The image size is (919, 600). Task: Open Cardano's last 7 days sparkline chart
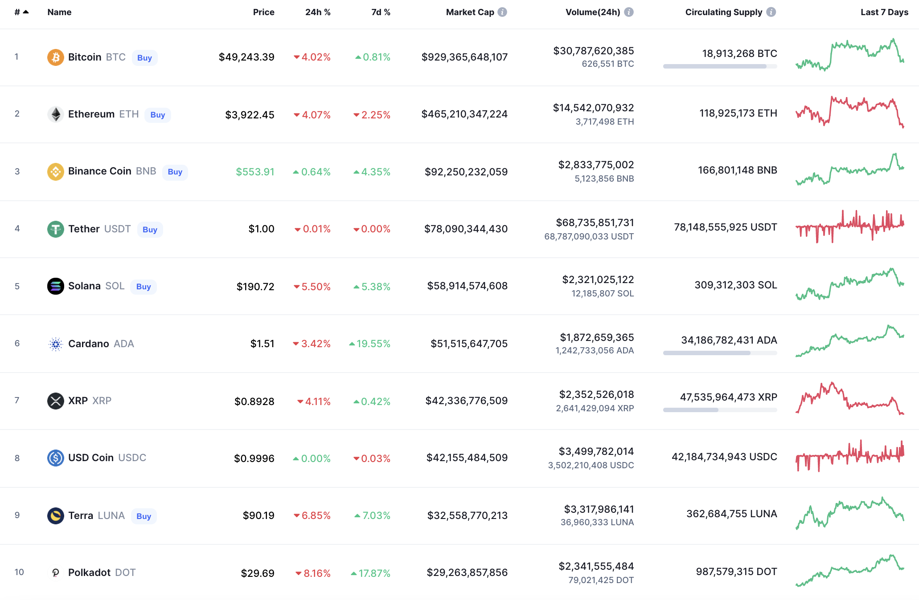coord(849,341)
